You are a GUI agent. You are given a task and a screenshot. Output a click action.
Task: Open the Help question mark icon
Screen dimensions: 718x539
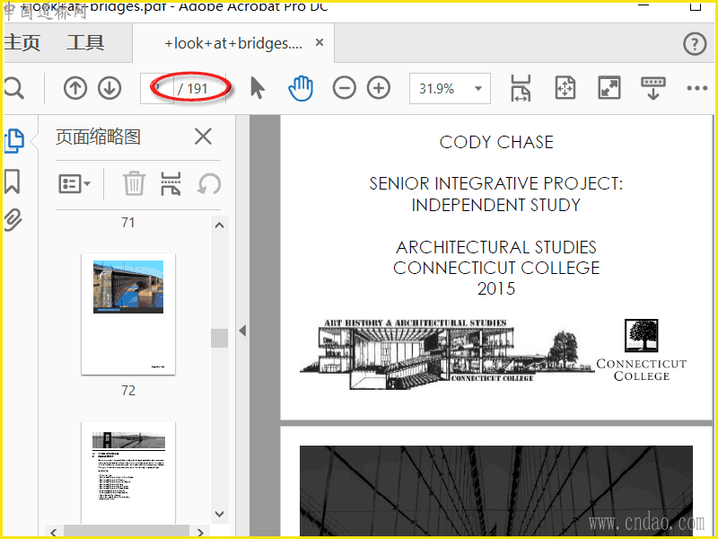coord(695,44)
